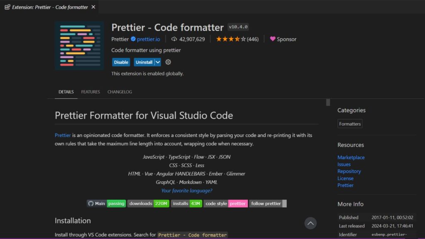Click the Main passing build badge
Image resolution: width=425 pixels, height=239 pixels.
click(106, 203)
